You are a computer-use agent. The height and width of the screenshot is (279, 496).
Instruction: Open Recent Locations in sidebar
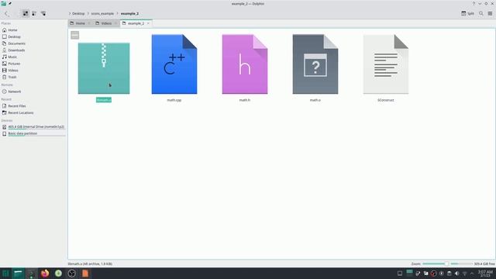(33, 112)
